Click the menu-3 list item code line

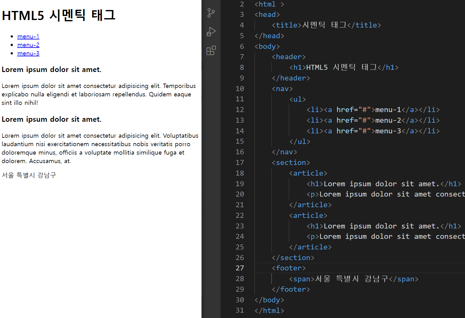point(373,131)
